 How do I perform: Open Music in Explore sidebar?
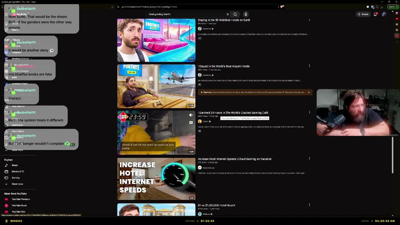[15, 165]
